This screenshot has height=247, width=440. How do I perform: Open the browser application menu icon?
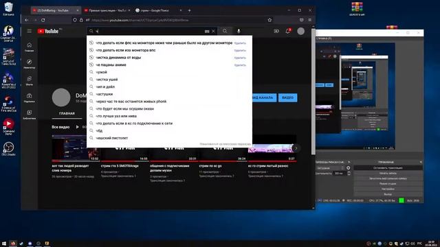click(x=310, y=20)
